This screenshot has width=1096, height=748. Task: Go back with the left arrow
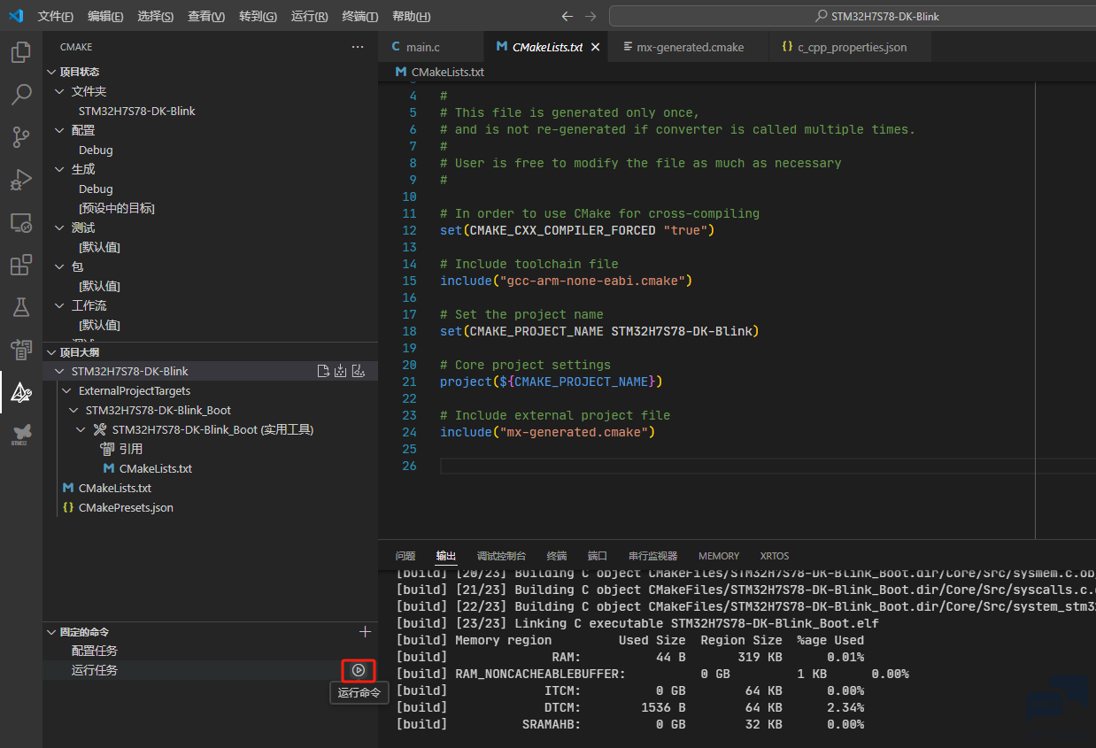tap(567, 16)
